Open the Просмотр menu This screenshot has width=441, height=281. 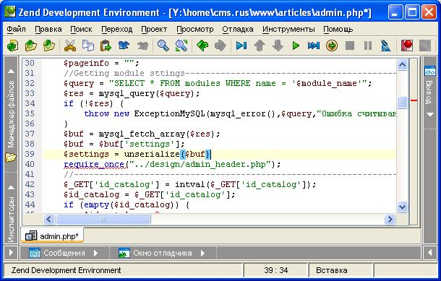[x=195, y=29]
